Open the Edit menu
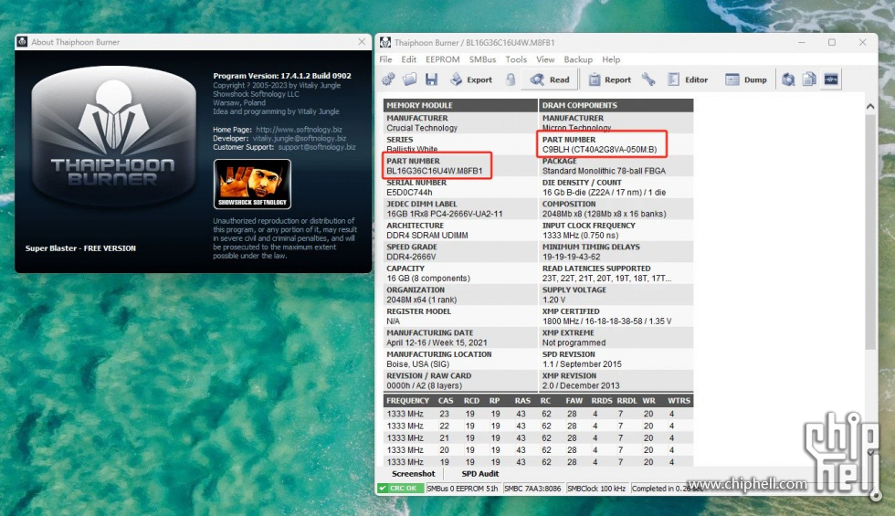Image resolution: width=895 pixels, height=516 pixels. (409, 59)
